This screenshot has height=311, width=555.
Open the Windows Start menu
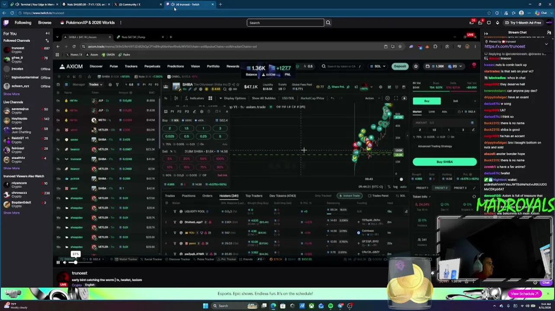(205, 306)
